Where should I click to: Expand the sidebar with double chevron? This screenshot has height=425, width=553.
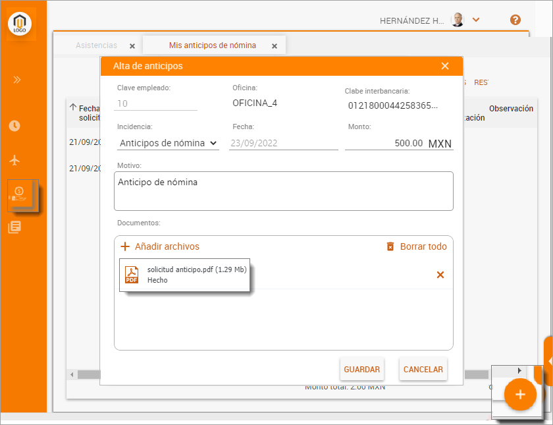click(x=17, y=80)
